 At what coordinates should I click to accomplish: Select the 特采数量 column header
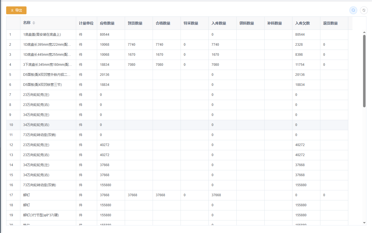pyautogui.click(x=191, y=23)
